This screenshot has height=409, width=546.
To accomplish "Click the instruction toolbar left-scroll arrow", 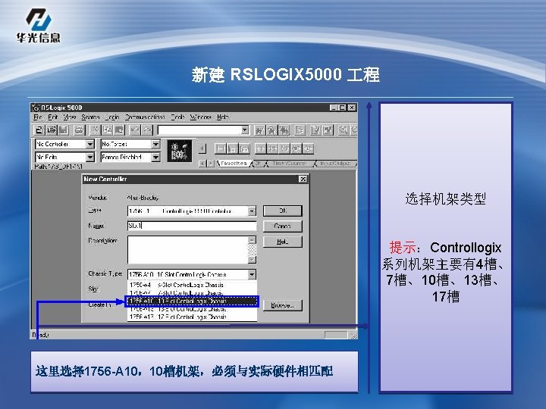I will coord(202,149).
